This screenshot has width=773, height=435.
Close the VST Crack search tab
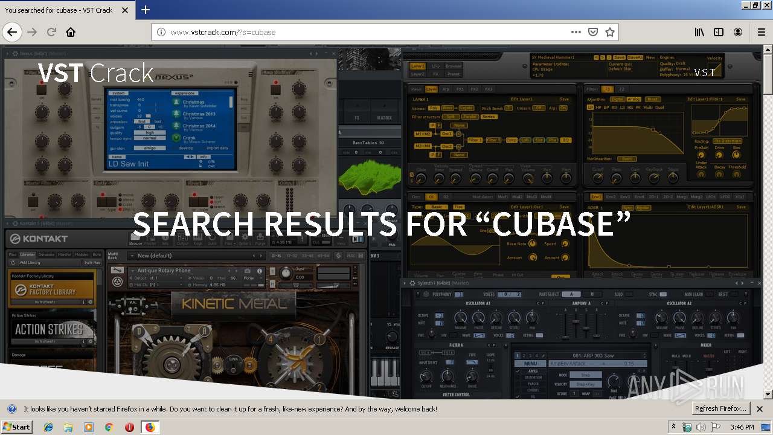click(x=125, y=10)
